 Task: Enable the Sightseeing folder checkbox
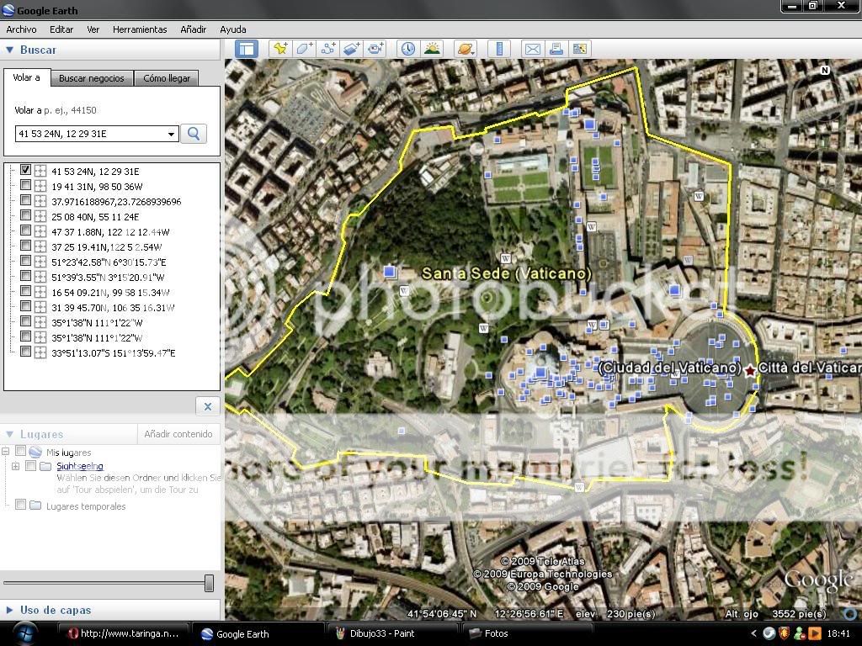click(x=31, y=466)
